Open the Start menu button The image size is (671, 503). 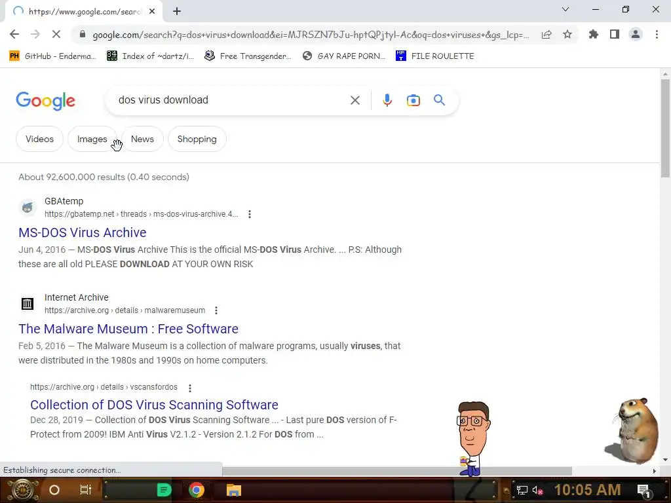(x=22, y=490)
